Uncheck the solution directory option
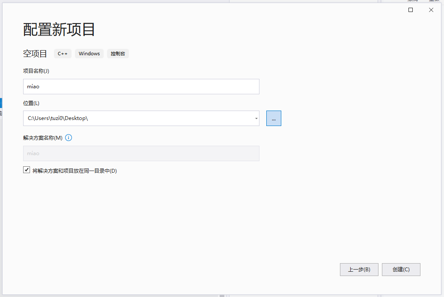The height and width of the screenshot is (297, 444). (26, 170)
